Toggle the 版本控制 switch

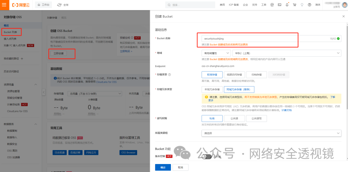coord(207,156)
